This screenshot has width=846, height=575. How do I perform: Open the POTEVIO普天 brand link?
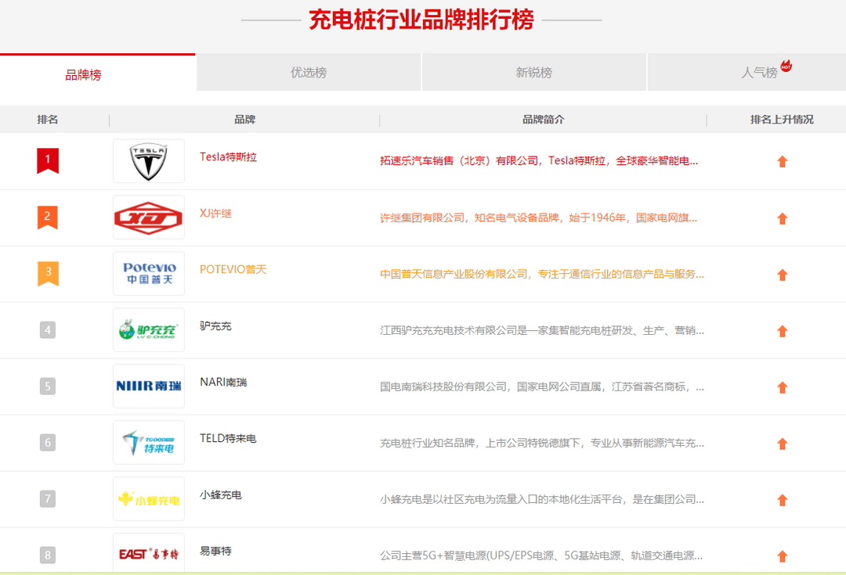tap(233, 269)
